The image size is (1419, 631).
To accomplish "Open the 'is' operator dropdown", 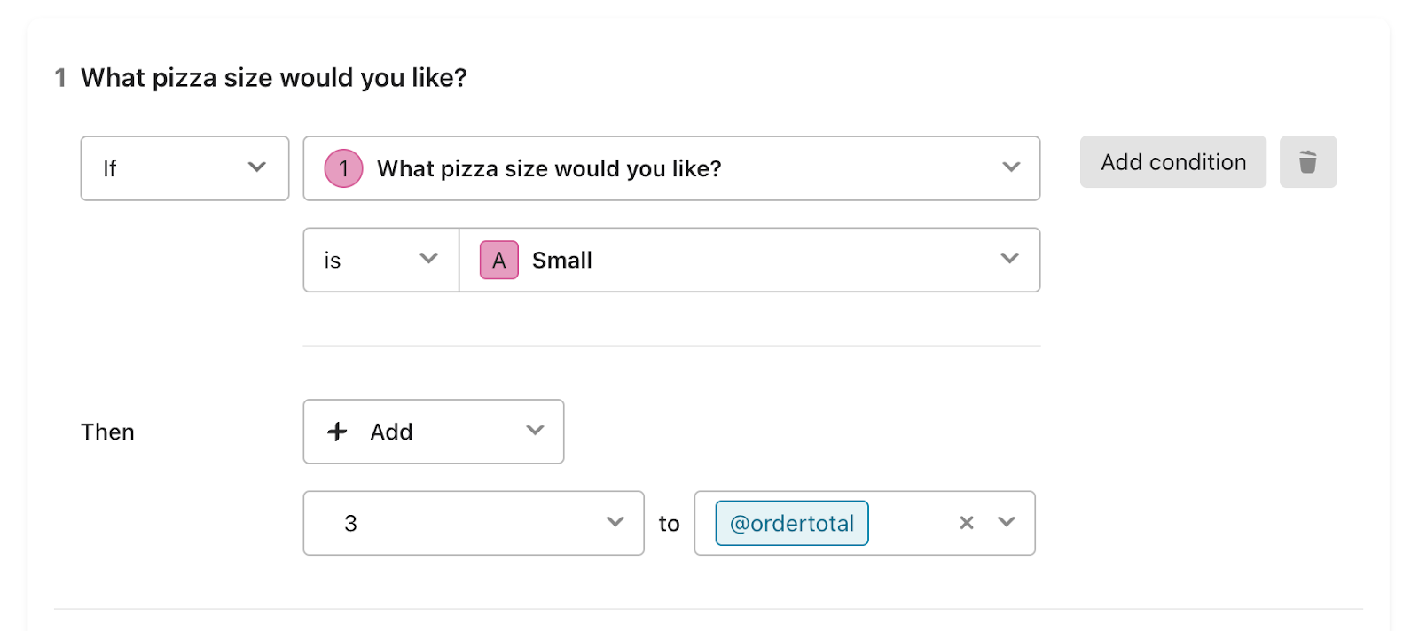I will click(381, 260).
